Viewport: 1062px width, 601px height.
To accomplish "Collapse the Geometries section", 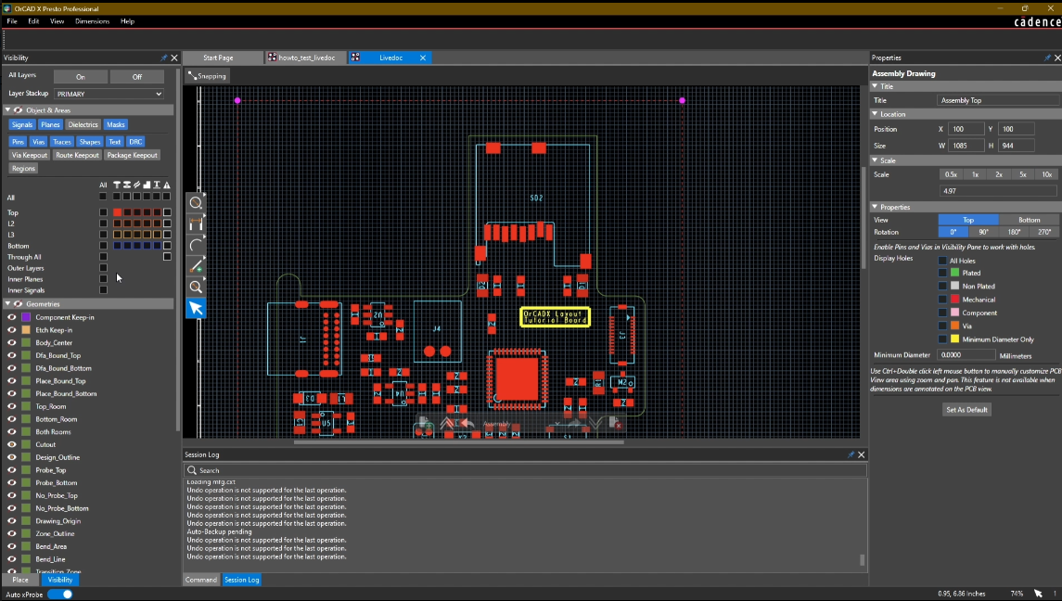I will [8, 303].
